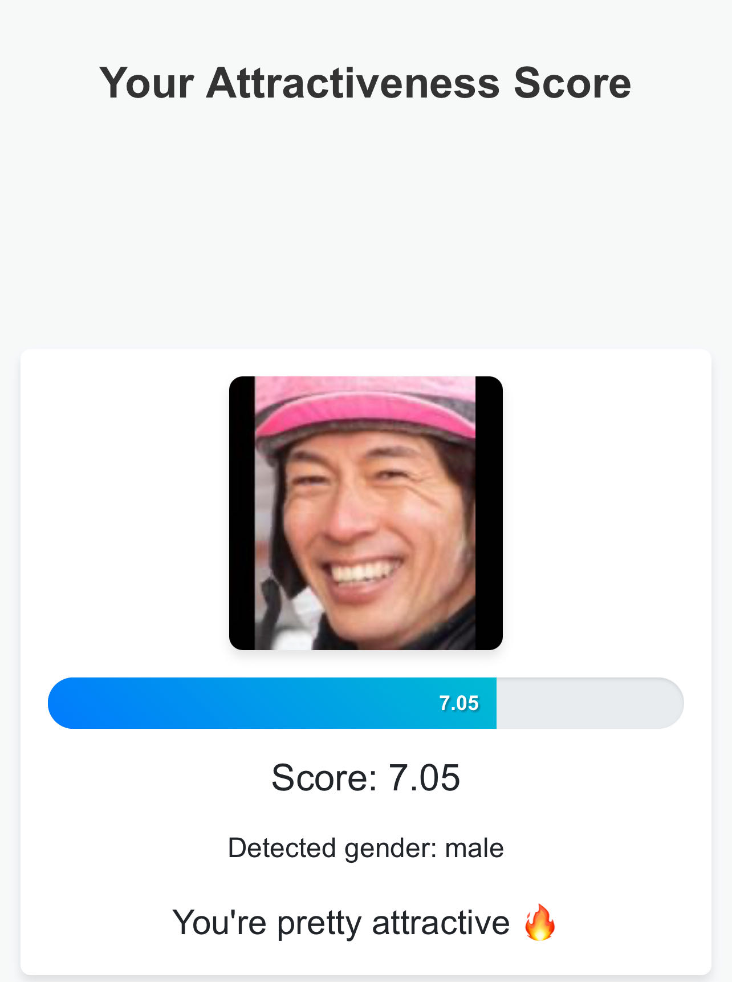Click the empty space below the heading
Screen dimensions: 732x982
[366, 228]
